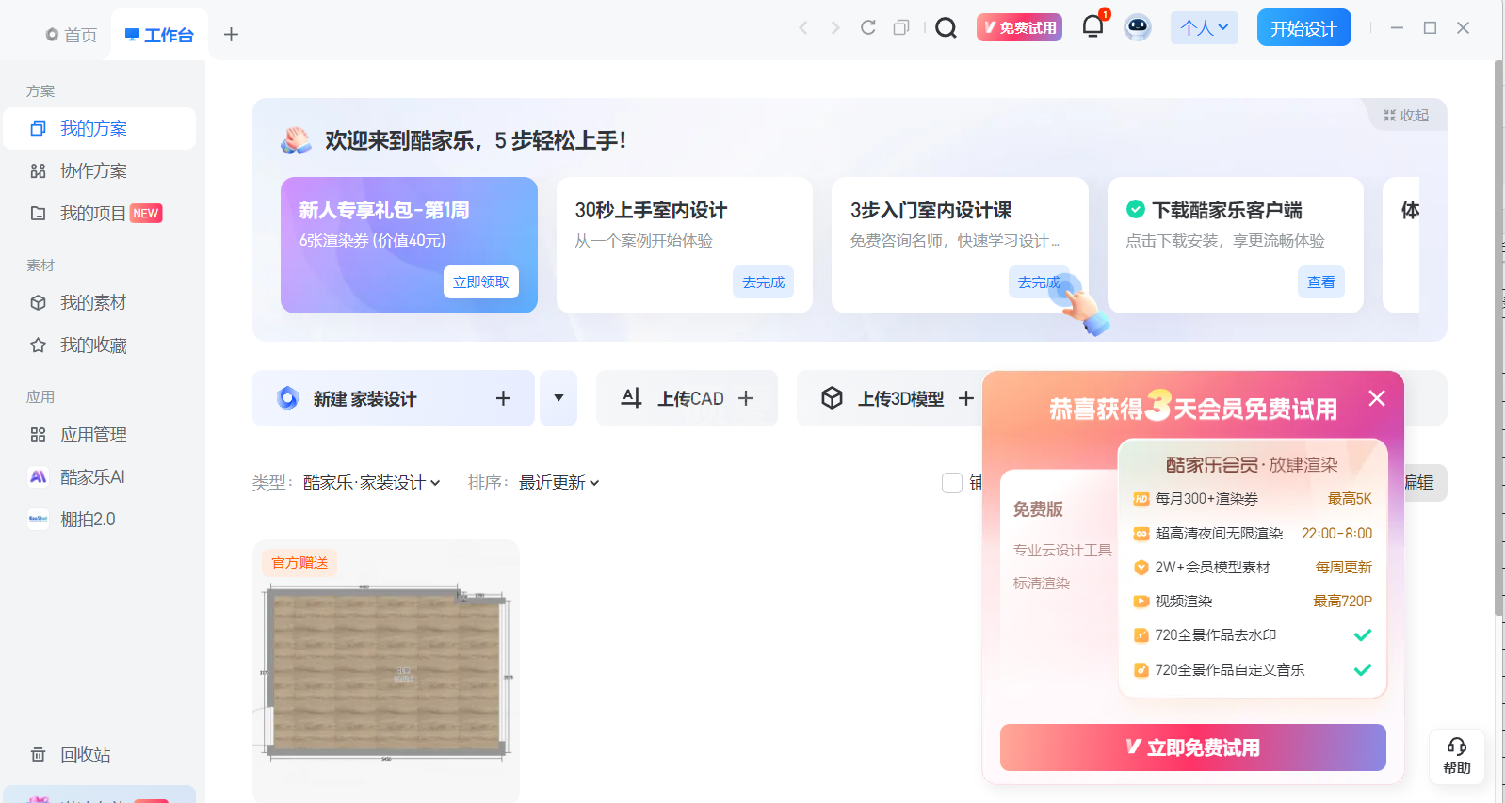This screenshot has width=1505, height=803.
Task: Click the 应用管理 grid icon
Action: click(38, 434)
